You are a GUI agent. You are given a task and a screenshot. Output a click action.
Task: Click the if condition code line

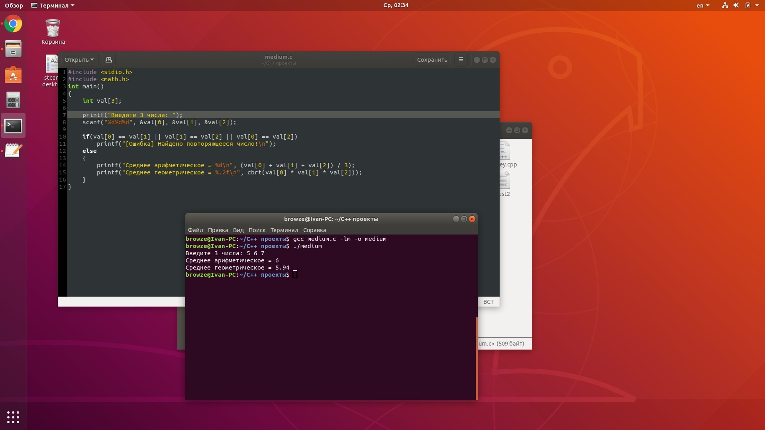coord(190,137)
